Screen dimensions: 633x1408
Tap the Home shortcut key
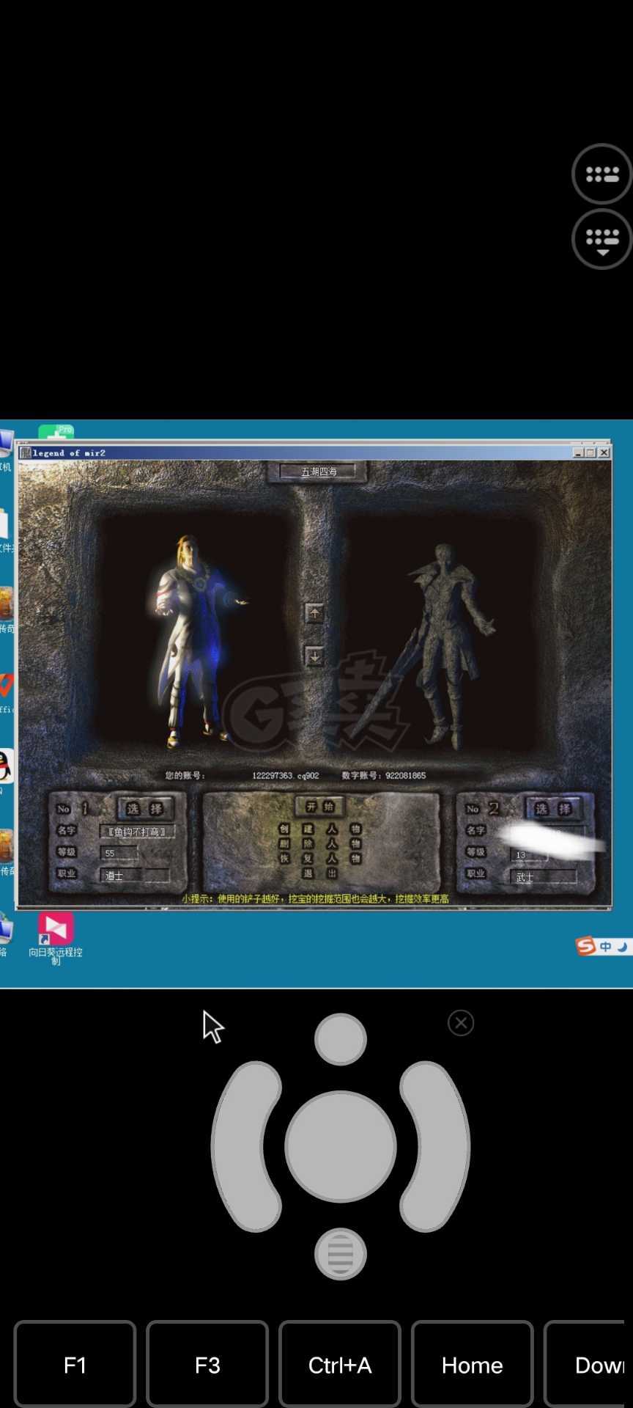(x=472, y=1365)
